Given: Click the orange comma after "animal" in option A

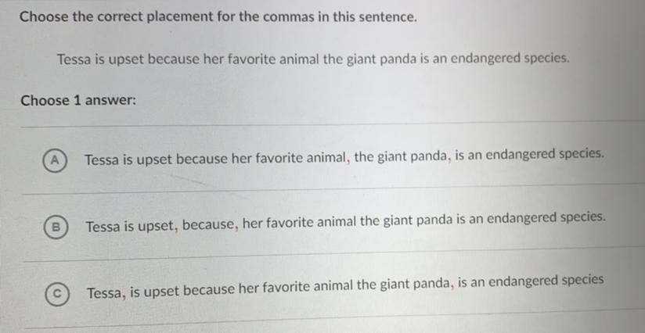Looking at the screenshot, I should [347, 159].
